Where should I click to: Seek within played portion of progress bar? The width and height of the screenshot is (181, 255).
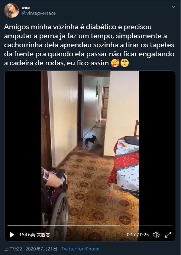tap(64, 226)
